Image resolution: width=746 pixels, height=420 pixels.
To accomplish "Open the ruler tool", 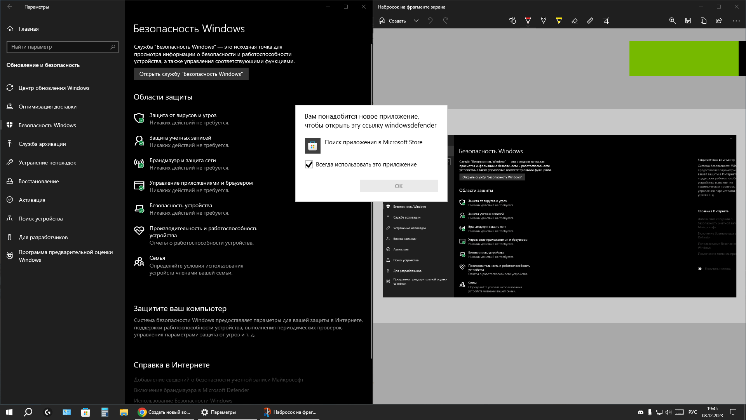I will [590, 21].
